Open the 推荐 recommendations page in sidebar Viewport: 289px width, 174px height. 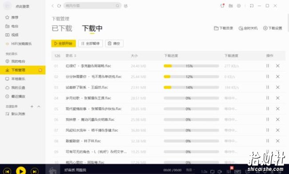click(12, 17)
